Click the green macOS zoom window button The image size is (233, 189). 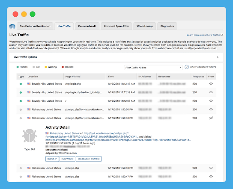pyautogui.click(x=33, y=14)
